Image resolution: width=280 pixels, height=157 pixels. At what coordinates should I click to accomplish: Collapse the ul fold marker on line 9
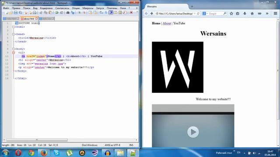(x=14, y=52)
